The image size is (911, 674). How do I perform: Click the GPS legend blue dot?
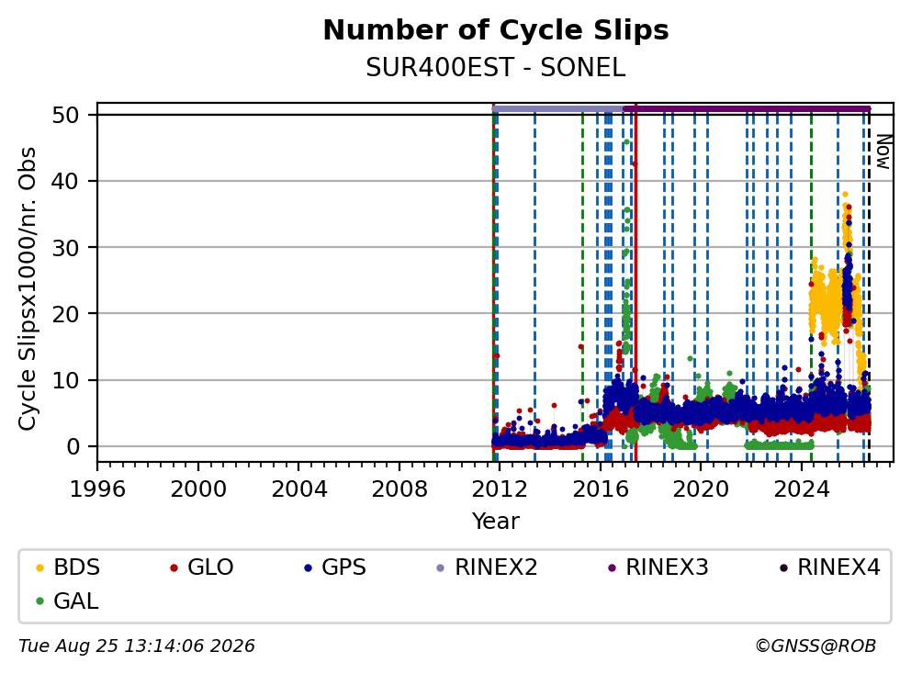point(308,567)
